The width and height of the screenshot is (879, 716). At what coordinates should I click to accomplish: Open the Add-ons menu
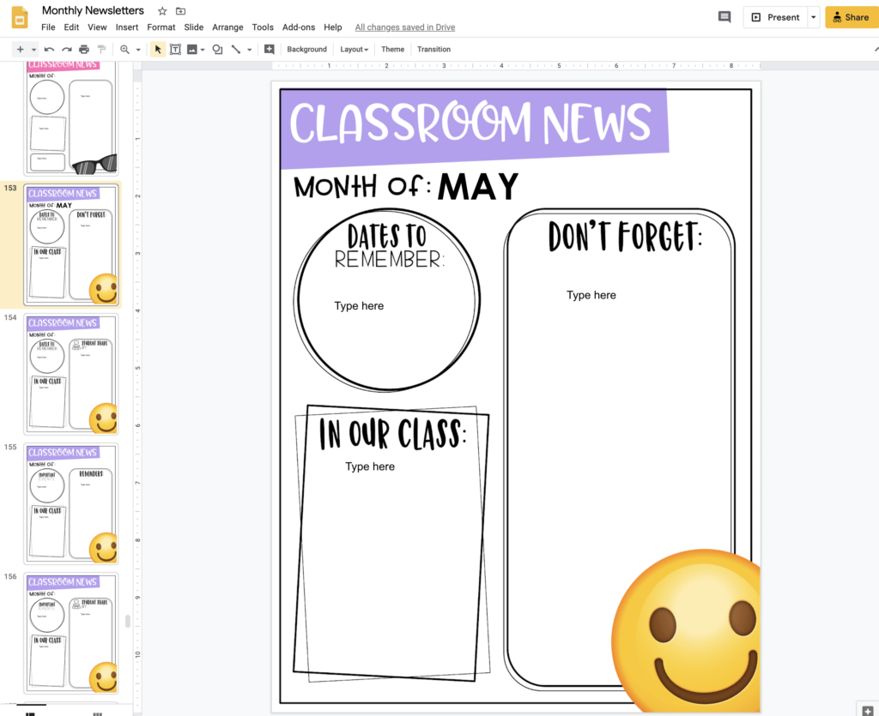[x=299, y=27]
